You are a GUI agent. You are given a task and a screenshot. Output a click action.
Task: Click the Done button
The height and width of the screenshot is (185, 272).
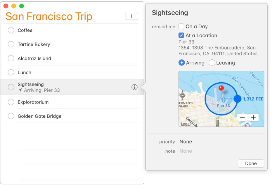click(x=251, y=163)
